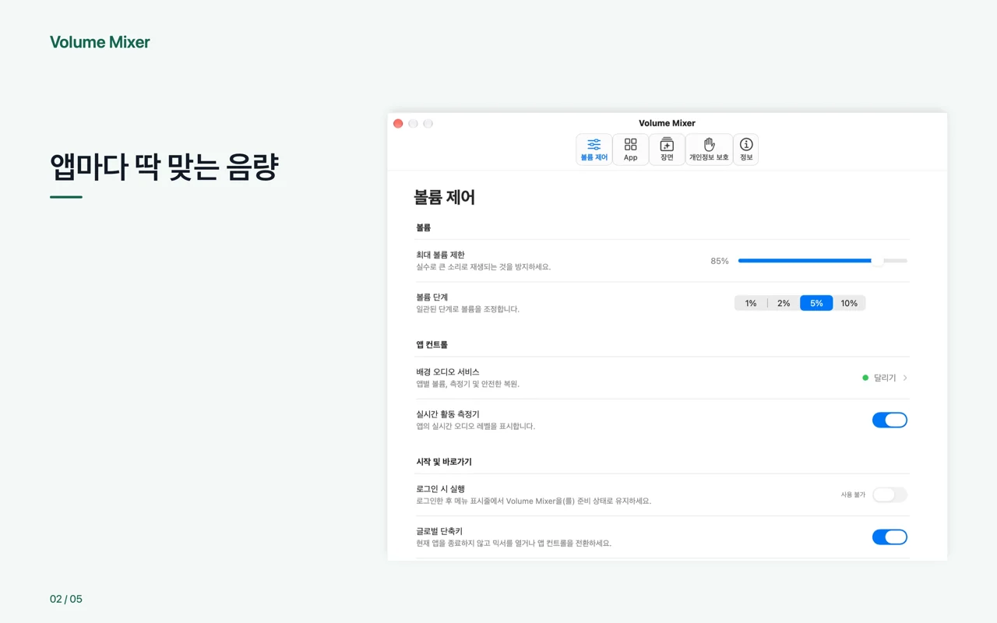Click the 달리기 status text
997x623 pixels.
(885, 378)
